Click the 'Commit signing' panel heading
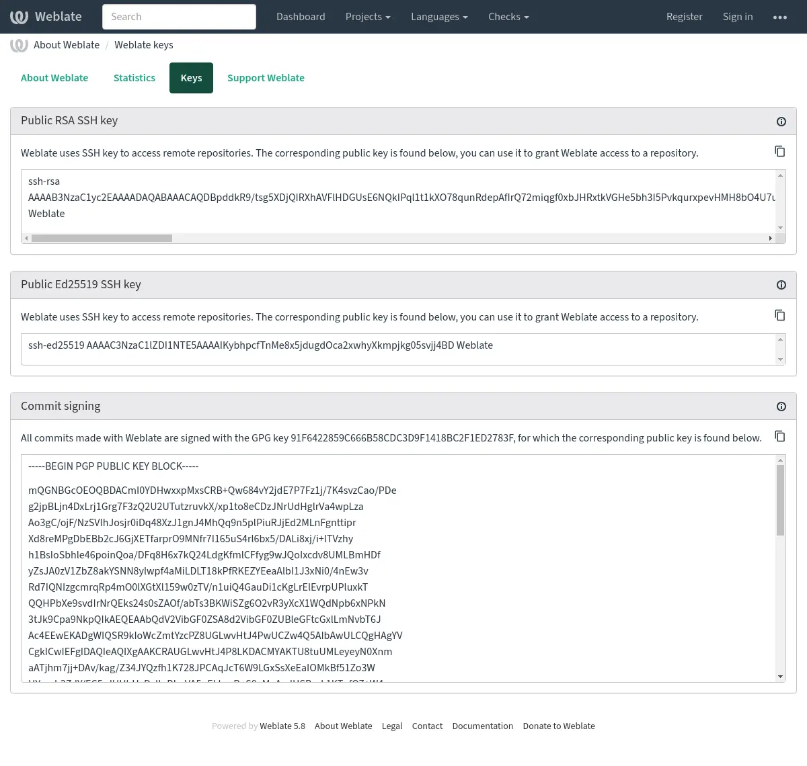807x766 pixels. point(61,407)
